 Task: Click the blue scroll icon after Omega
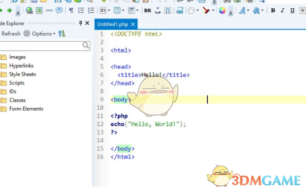coord(179,10)
